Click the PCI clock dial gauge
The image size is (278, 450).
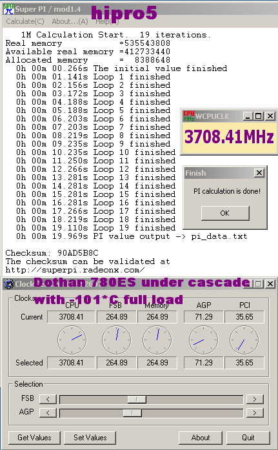(244, 340)
